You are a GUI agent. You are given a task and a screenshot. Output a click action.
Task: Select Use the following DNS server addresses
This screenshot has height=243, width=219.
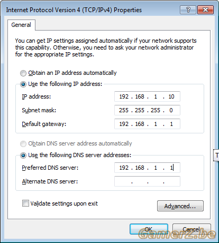coord(23,155)
